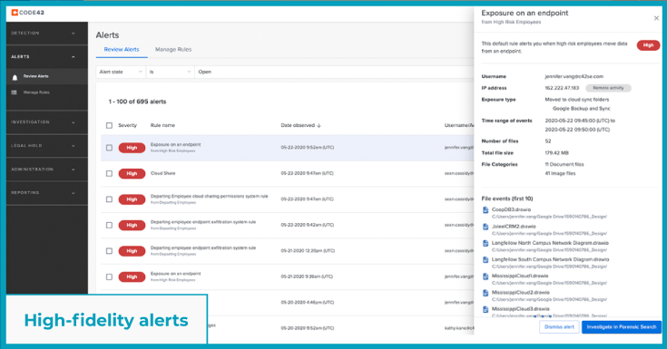Click username jennifer.vang@c42se.com in panel
The height and width of the screenshot is (349, 667).
(x=574, y=76)
